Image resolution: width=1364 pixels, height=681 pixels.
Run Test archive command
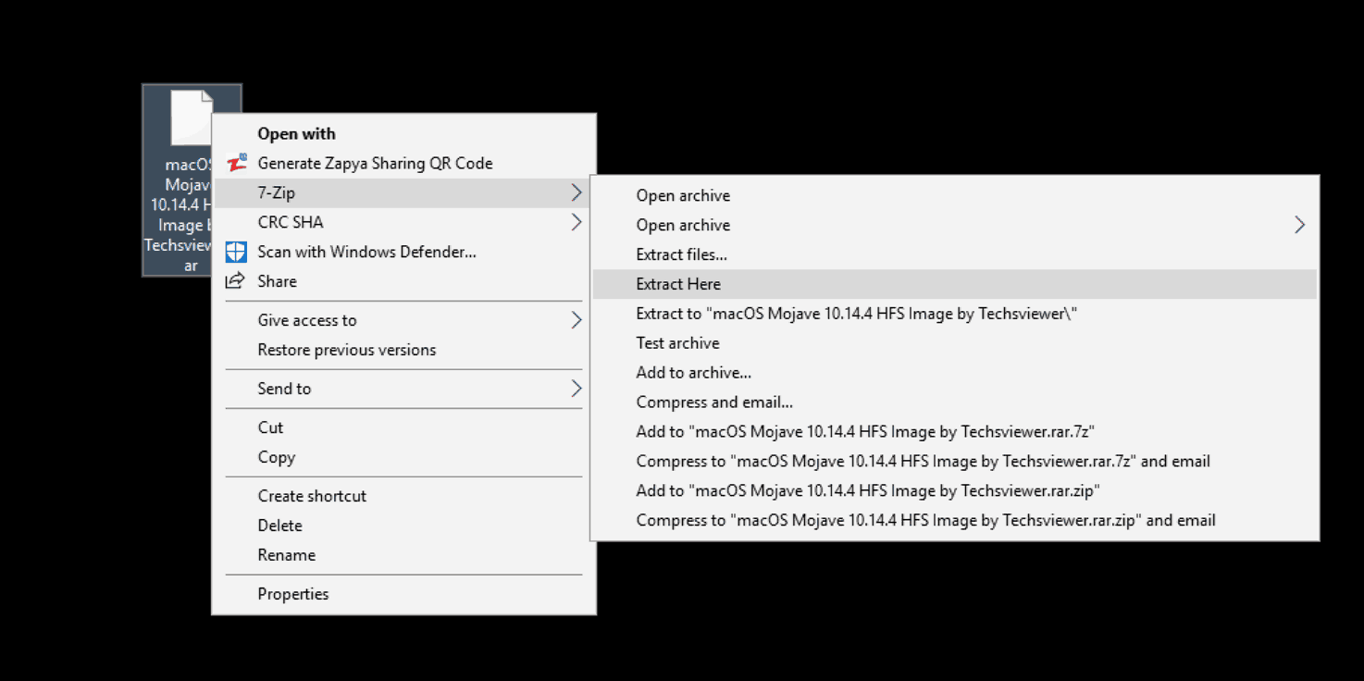coord(677,343)
